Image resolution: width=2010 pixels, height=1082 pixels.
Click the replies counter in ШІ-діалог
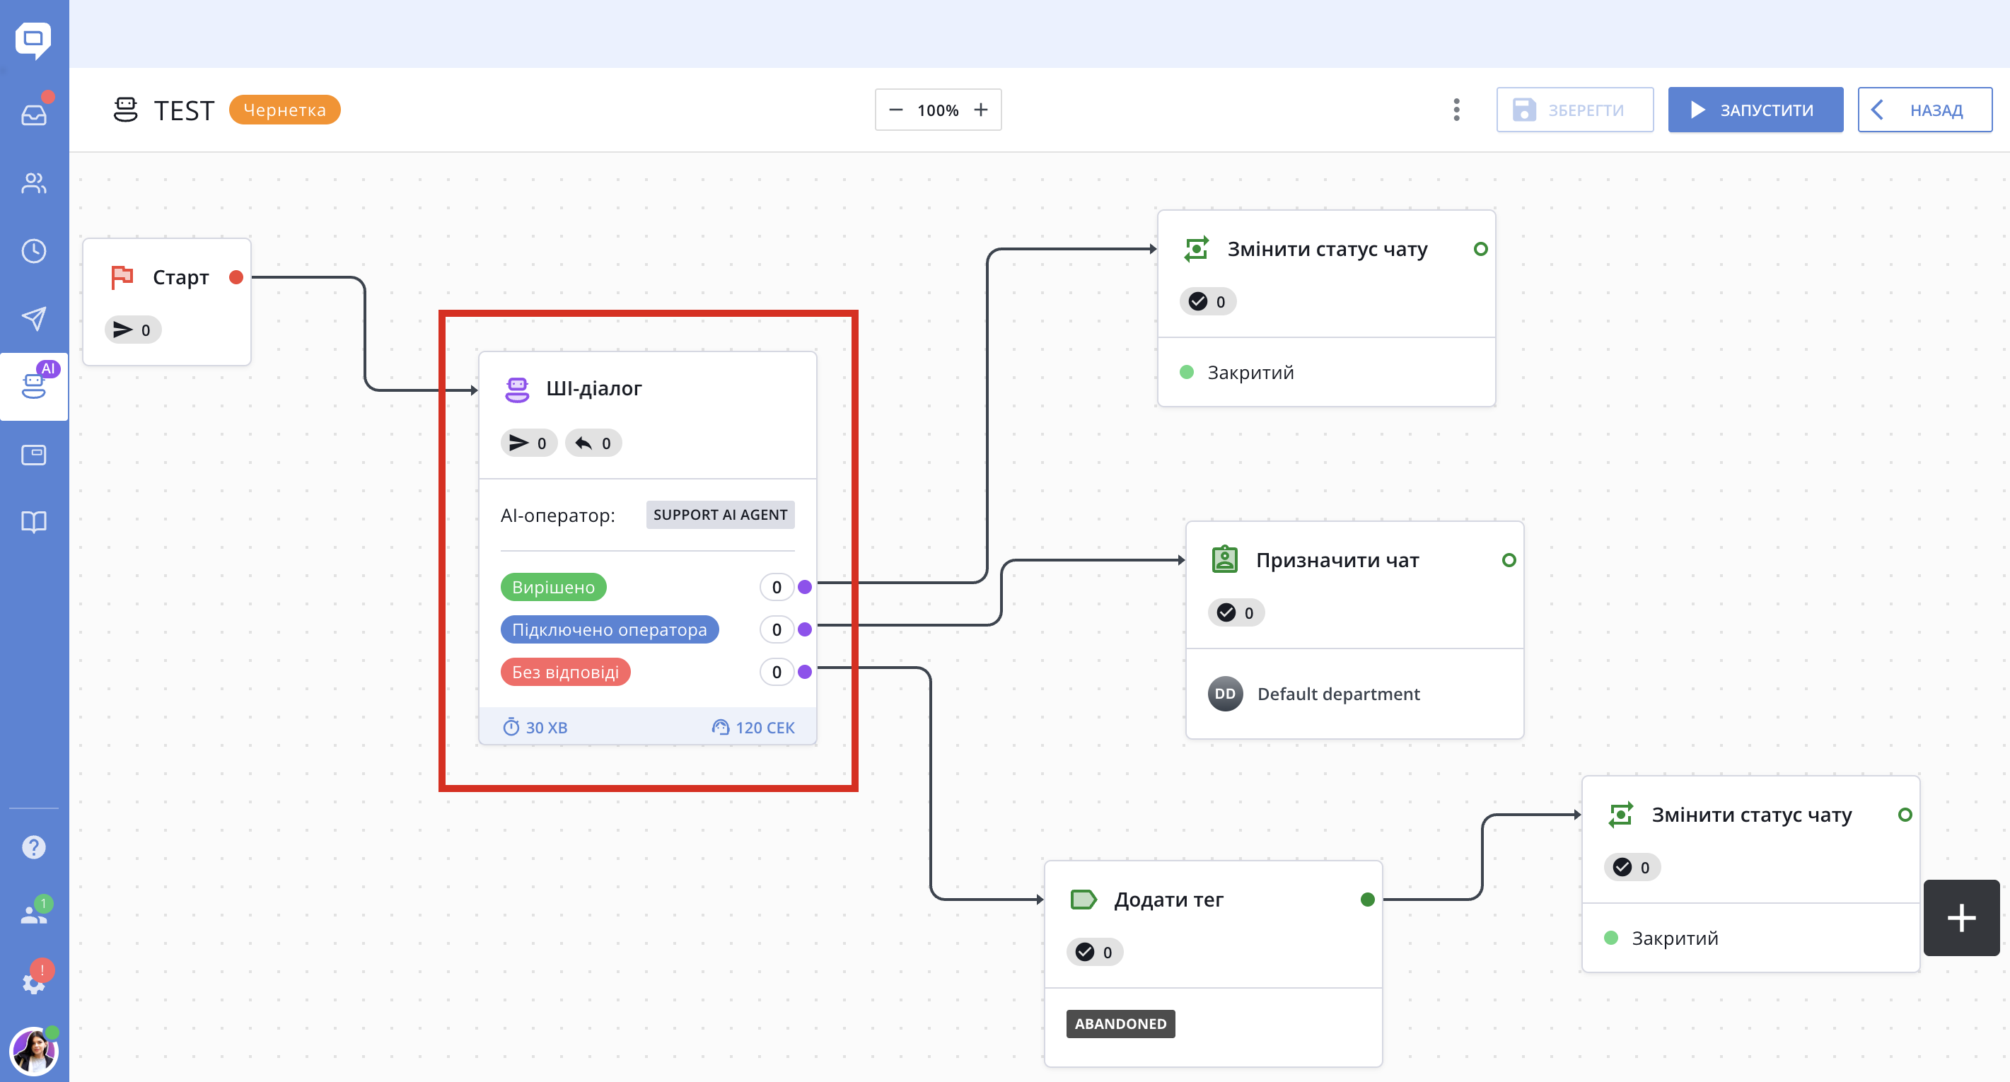[x=593, y=443]
